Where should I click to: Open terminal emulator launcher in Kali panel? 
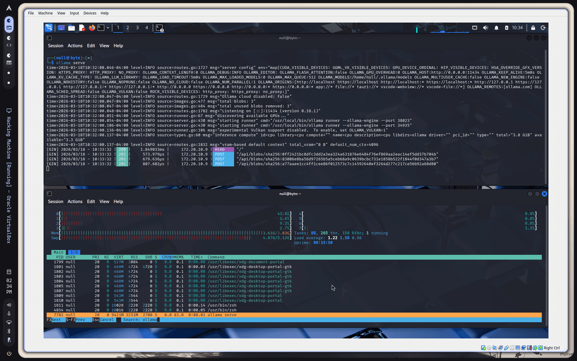101,28
